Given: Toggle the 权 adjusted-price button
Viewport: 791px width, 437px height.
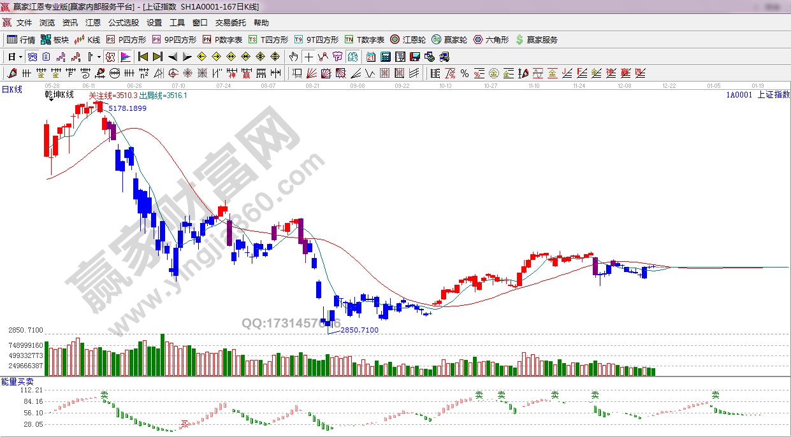Looking at the screenshot, I should click(110, 56).
